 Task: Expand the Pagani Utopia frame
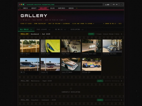coord(71,46)
